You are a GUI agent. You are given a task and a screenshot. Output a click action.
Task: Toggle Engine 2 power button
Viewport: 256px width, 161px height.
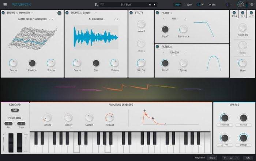pyautogui.click(x=67, y=12)
